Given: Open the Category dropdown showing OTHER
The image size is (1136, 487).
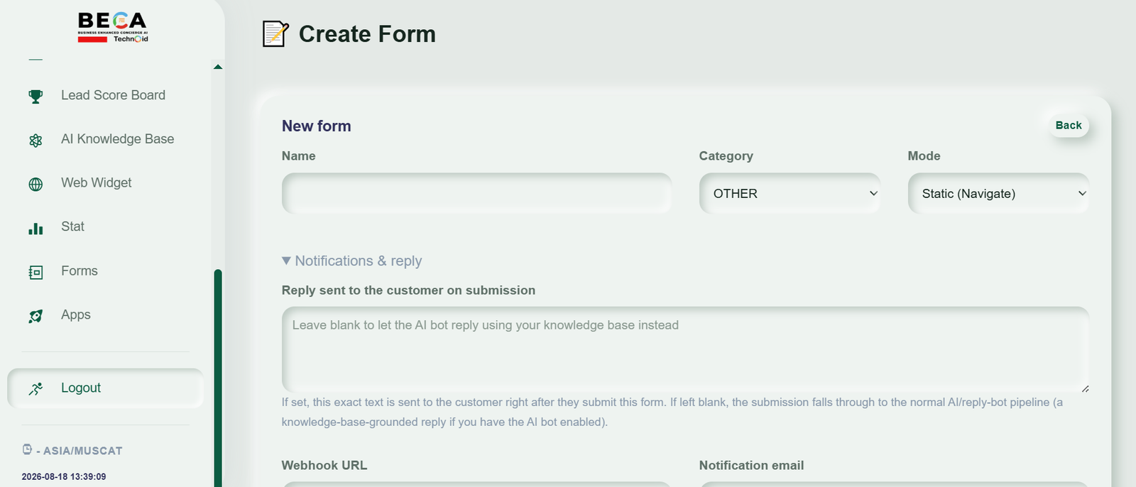Looking at the screenshot, I should [x=790, y=193].
